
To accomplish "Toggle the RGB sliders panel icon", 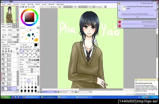I will pos(23,7).
